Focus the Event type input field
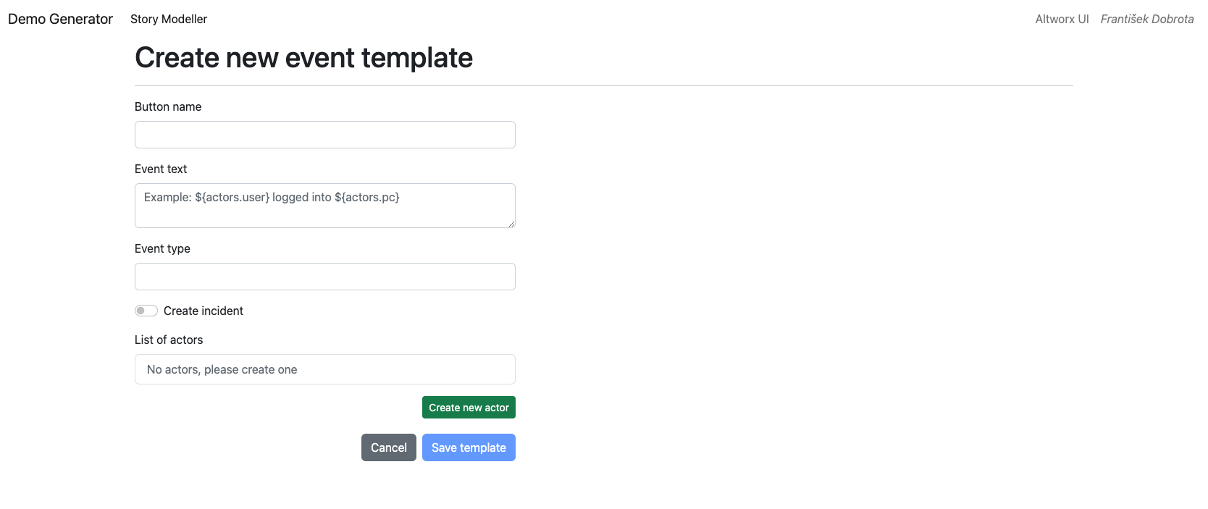The height and width of the screenshot is (509, 1208). click(x=324, y=277)
